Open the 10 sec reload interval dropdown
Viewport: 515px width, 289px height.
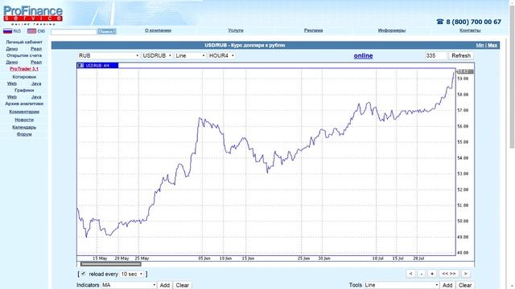[132, 274]
